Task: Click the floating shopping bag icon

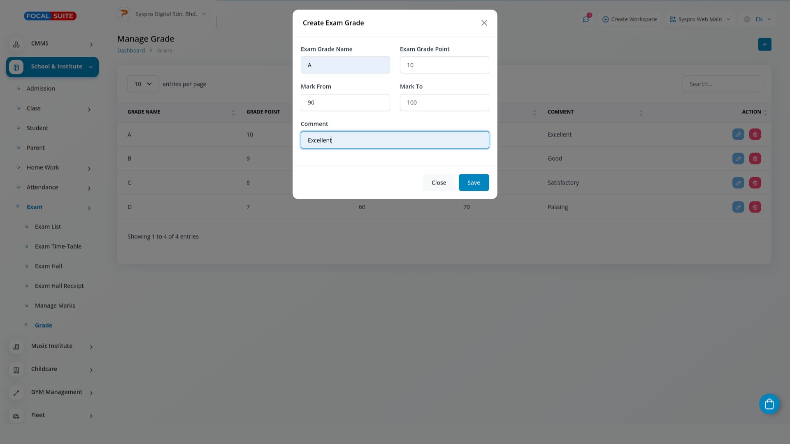Action: 769,404
